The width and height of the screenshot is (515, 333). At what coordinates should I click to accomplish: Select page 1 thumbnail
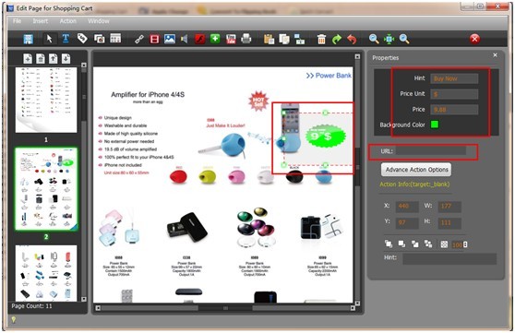(46, 100)
